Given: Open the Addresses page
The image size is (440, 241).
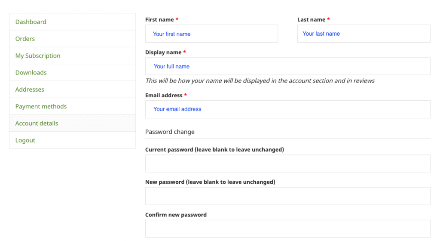Looking at the screenshot, I should pos(30,90).
